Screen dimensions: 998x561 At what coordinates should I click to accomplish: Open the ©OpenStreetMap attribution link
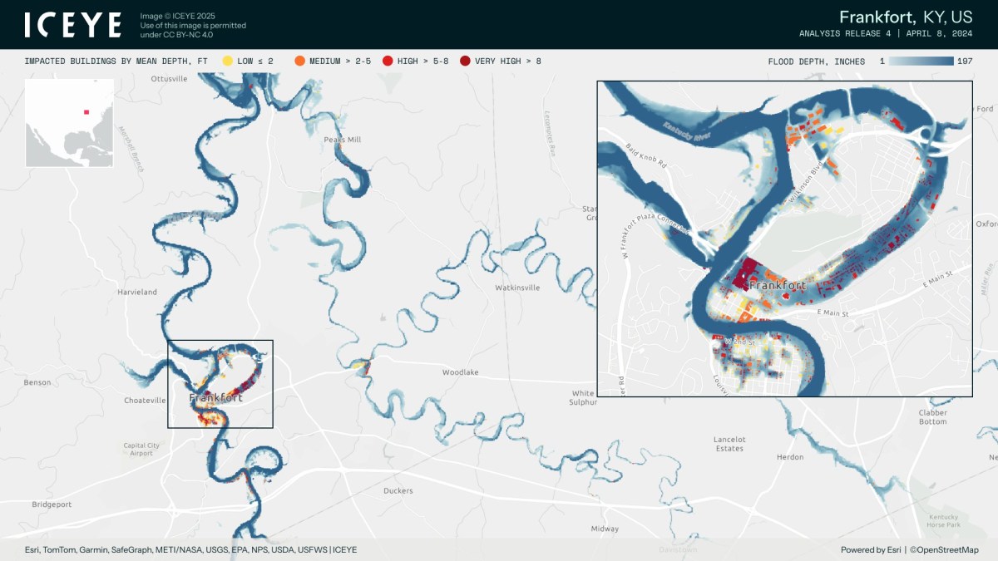[x=943, y=549]
